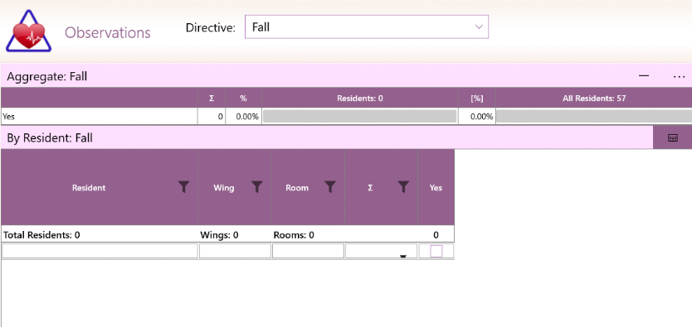Image resolution: width=692 pixels, height=327 pixels.
Task: Collapse the Aggregate: Fall panel with minus icon
Action: point(644,76)
